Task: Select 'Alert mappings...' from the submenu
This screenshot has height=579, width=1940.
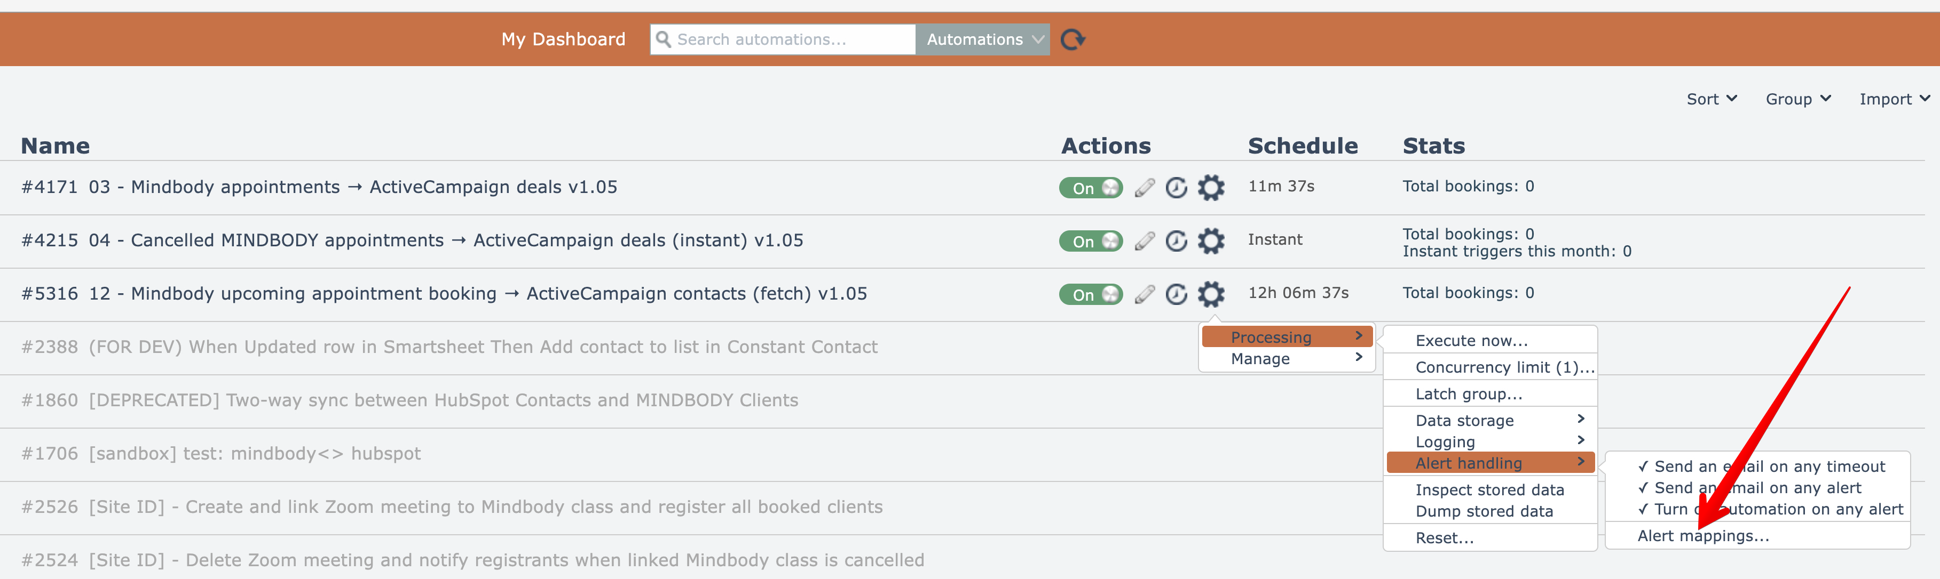Action: tap(1703, 535)
